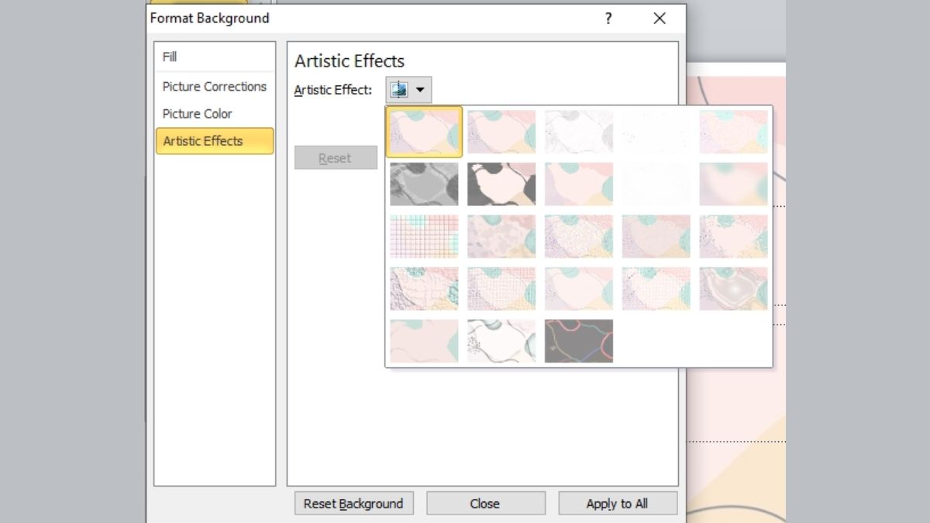Select the Photocopy artistic effect
The height and width of the screenshot is (523, 930).
[501, 341]
